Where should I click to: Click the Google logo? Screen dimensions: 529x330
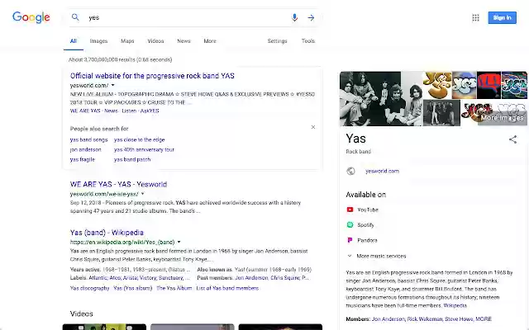tap(31, 17)
